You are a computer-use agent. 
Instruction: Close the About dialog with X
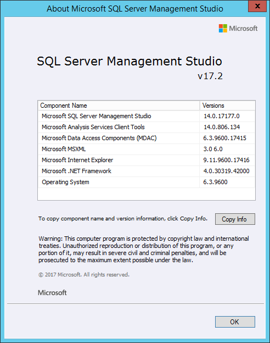coord(257,6)
